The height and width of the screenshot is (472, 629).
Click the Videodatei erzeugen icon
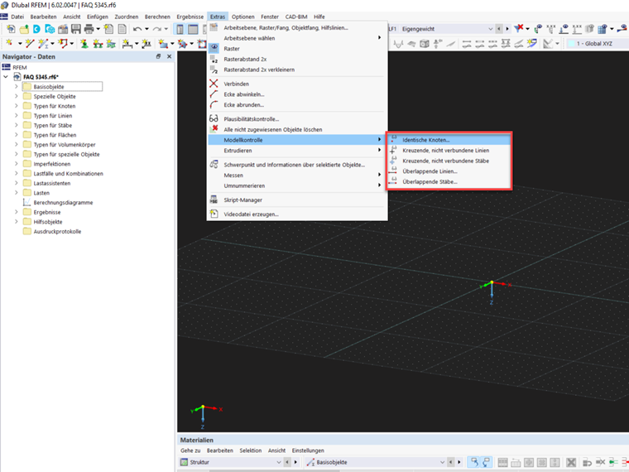[x=214, y=214]
